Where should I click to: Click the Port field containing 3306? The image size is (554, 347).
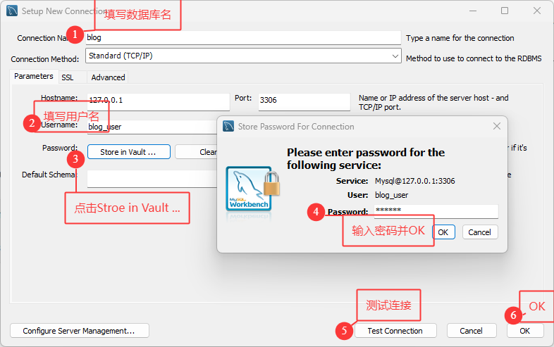[304, 101]
